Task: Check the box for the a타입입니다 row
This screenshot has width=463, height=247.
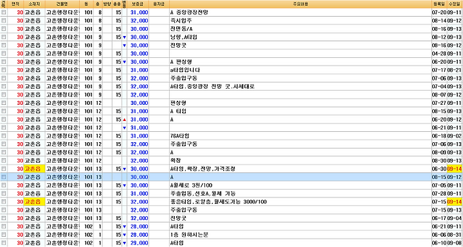Action: pyautogui.click(x=3, y=70)
